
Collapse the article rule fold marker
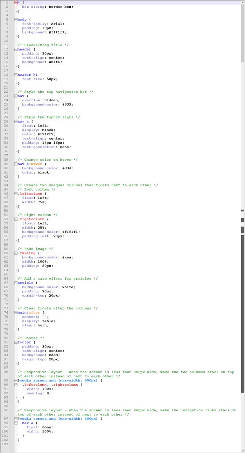click(x=16, y=283)
